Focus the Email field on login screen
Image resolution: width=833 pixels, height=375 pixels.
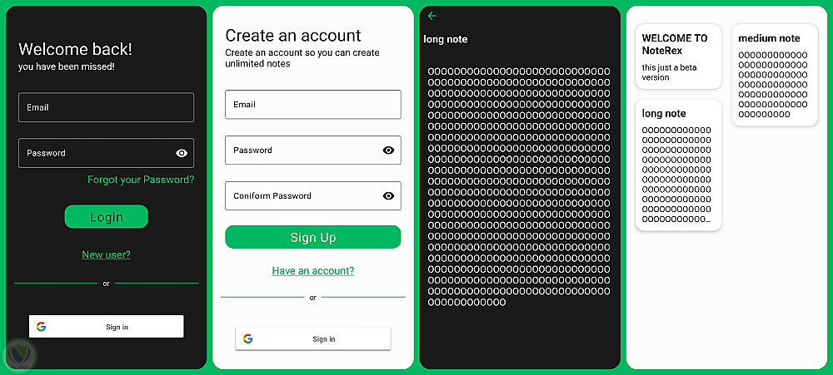(x=107, y=107)
